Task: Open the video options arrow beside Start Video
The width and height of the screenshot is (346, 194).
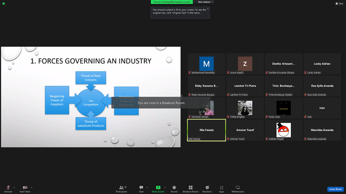Action: click(x=31, y=188)
